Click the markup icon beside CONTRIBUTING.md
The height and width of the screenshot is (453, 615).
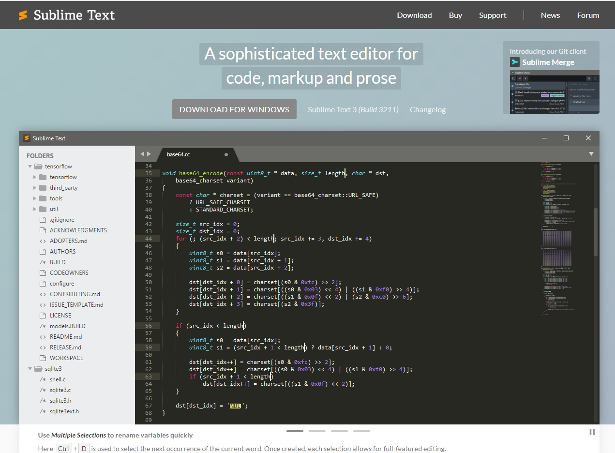43,294
